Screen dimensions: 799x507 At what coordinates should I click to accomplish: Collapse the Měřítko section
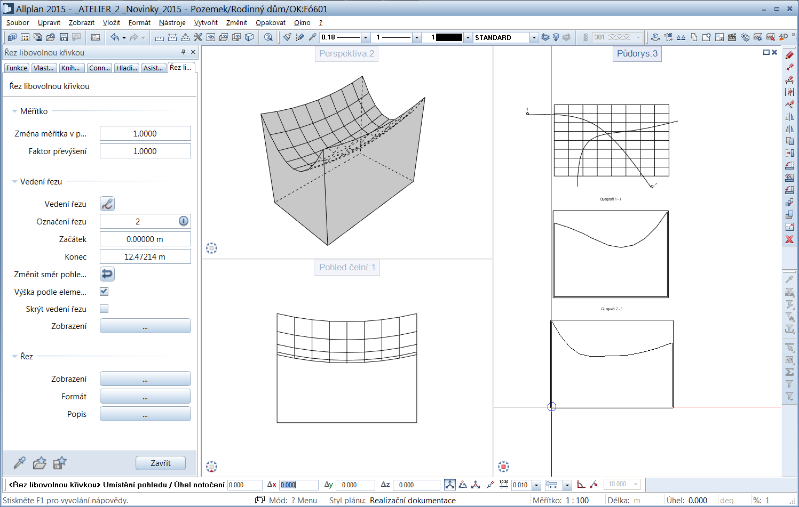[x=14, y=111]
